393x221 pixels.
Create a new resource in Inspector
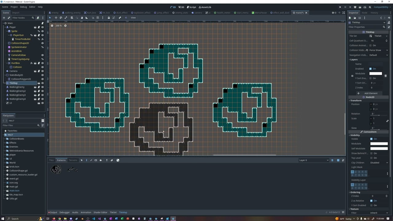[x=350, y=18]
